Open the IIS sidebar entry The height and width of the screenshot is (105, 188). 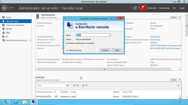[x=16, y=36]
